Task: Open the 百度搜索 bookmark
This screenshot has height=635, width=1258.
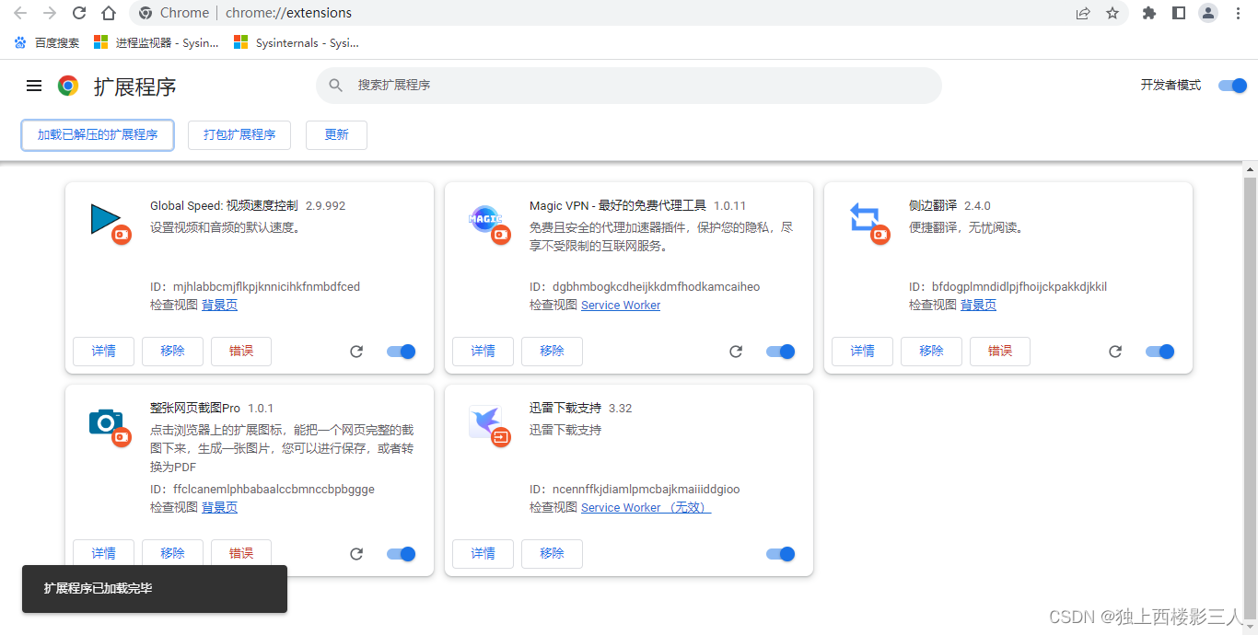Action: (46, 43)
